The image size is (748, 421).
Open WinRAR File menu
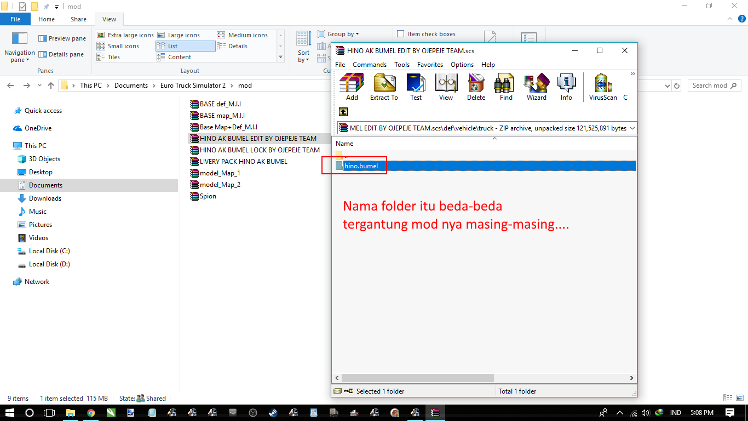coord(340,65)
